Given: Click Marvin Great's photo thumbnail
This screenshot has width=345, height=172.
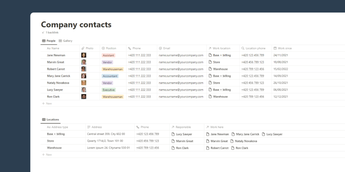Looking at the screenshot, I should coord(84,62).
